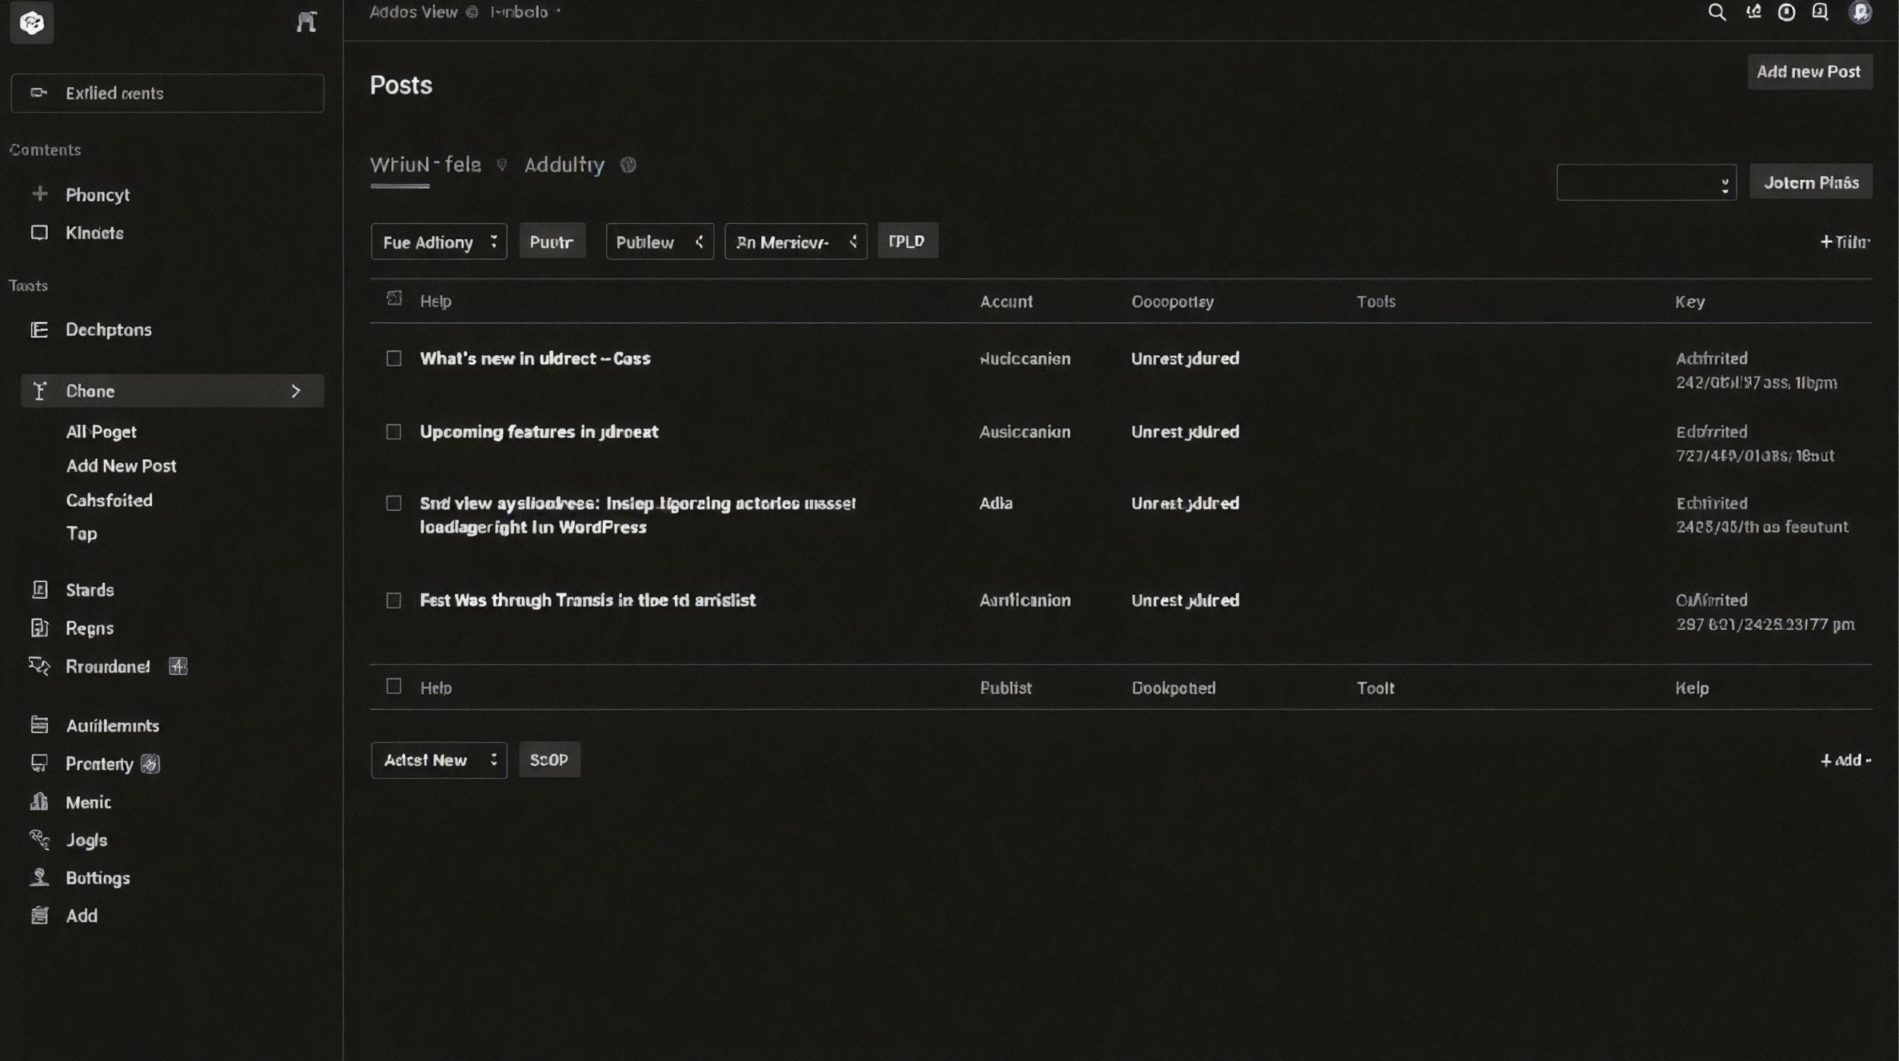Viewport: 1899px width, 1061px height.
Task: Open Bottings in sidebar
Action: click(x=98, y=877)
